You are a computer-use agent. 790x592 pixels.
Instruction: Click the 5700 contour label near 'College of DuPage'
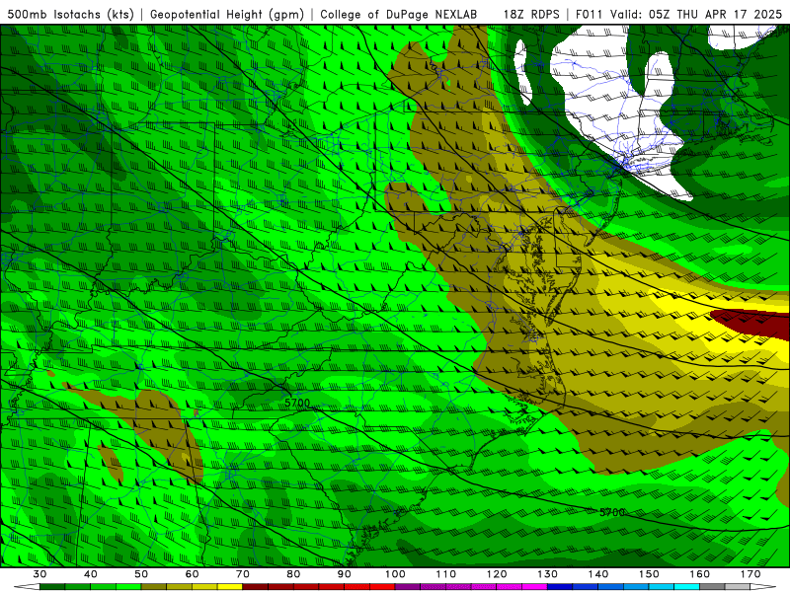tap(297, 403)
